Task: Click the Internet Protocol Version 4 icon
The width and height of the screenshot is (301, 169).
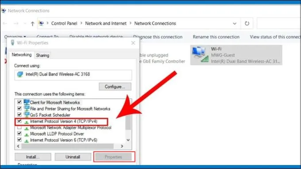Action: coord(27,122)
